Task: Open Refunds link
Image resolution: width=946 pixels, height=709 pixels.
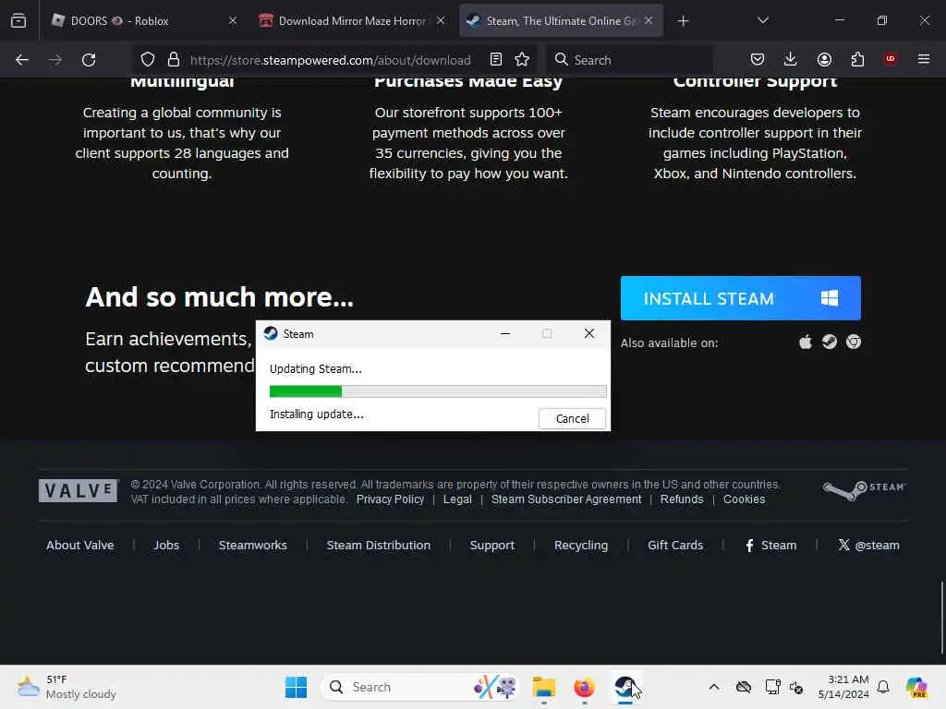Action: click(682, 499)
